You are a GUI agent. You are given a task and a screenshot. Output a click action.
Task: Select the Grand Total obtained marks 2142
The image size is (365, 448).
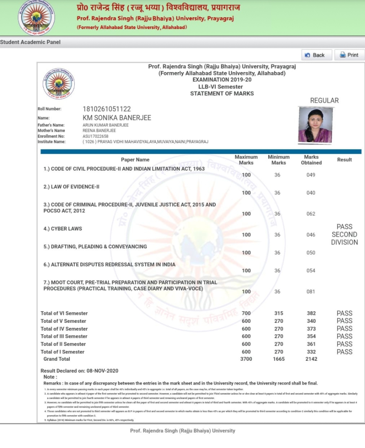point(311,359)
